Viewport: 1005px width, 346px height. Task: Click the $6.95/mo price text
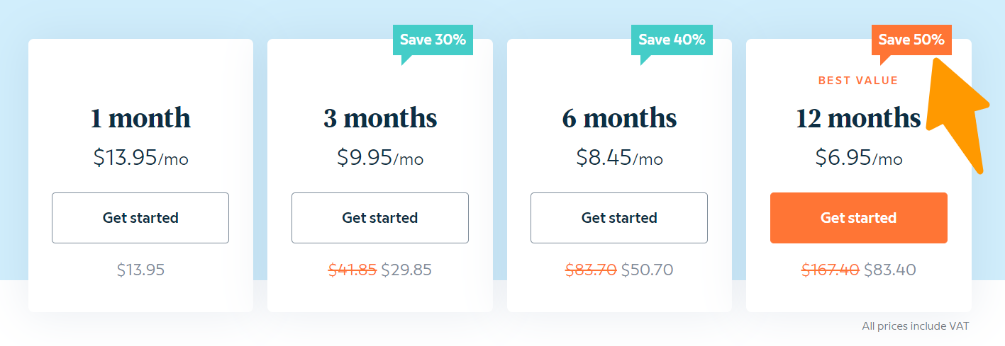pos(858,157)
